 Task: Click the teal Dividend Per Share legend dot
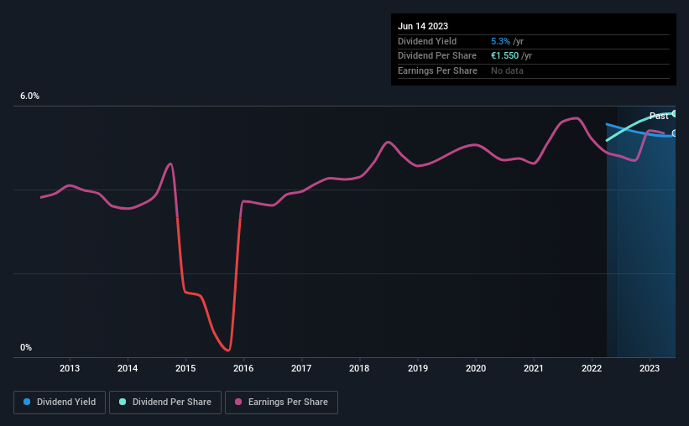tap(123, 402)
